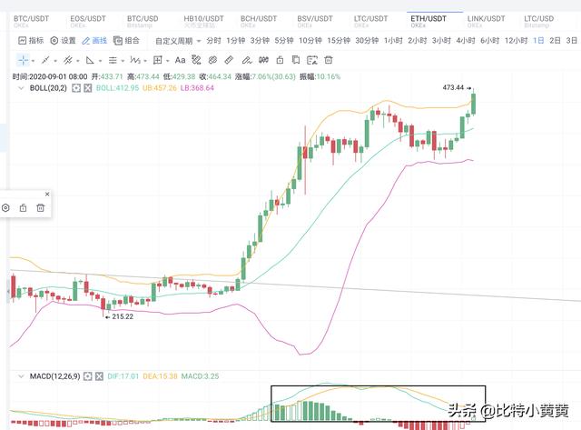Select the triangle shape tool
The image size is (581, 430).
[90, 60]
